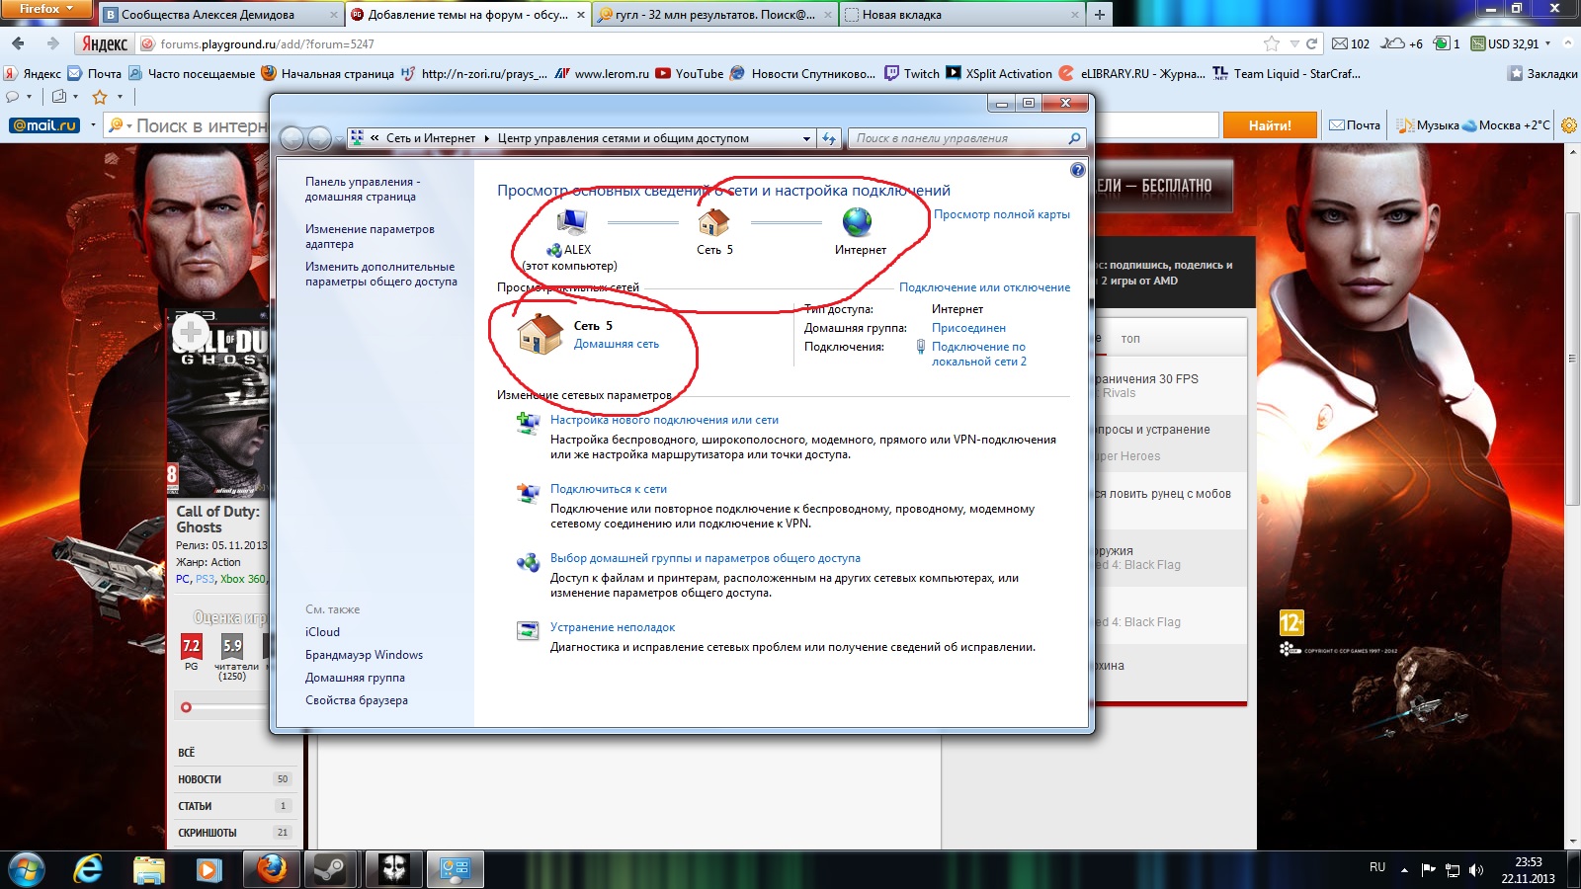Open Control Panel help question mark

1077,170
